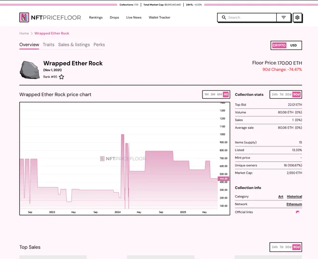Click the Wrapped Ether Rock image

click(29, 70)
